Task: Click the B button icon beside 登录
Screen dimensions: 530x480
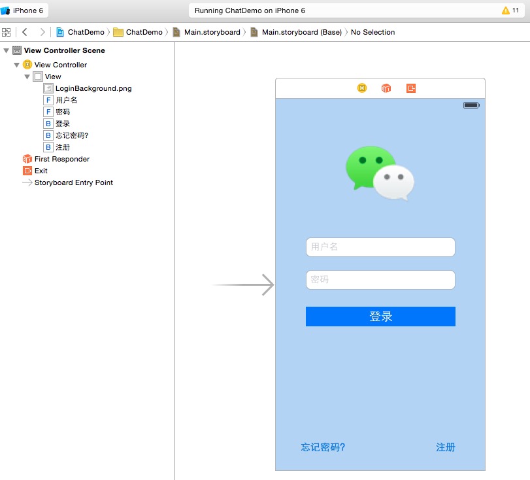Action: pyautogui.click(x=48, y=124)
